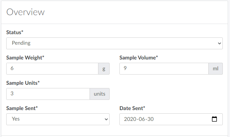Click the Sample Volume label
This screenshot has width=230, height=137.
coord(138,57)
